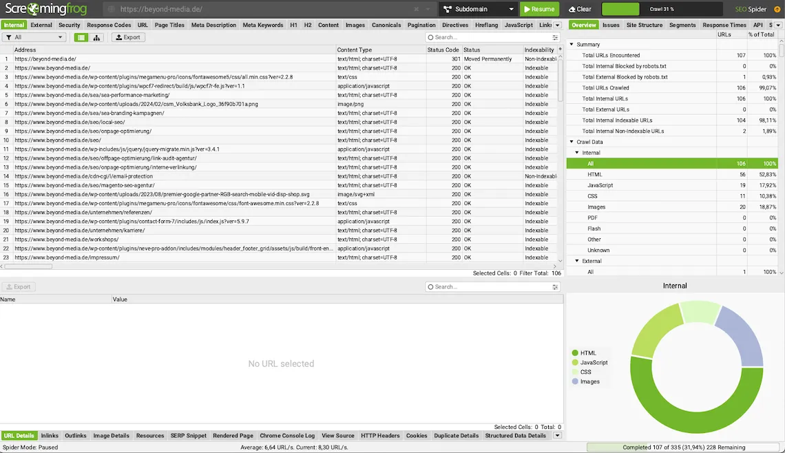Switch to tree view icon
Screen dimensions: 785x453
(x=96, y=37)
